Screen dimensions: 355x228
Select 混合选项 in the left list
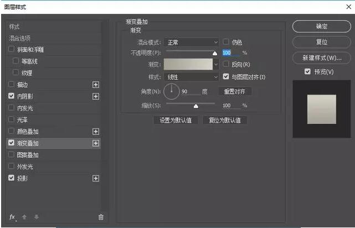pyautogui.click(x=53, y=38)
